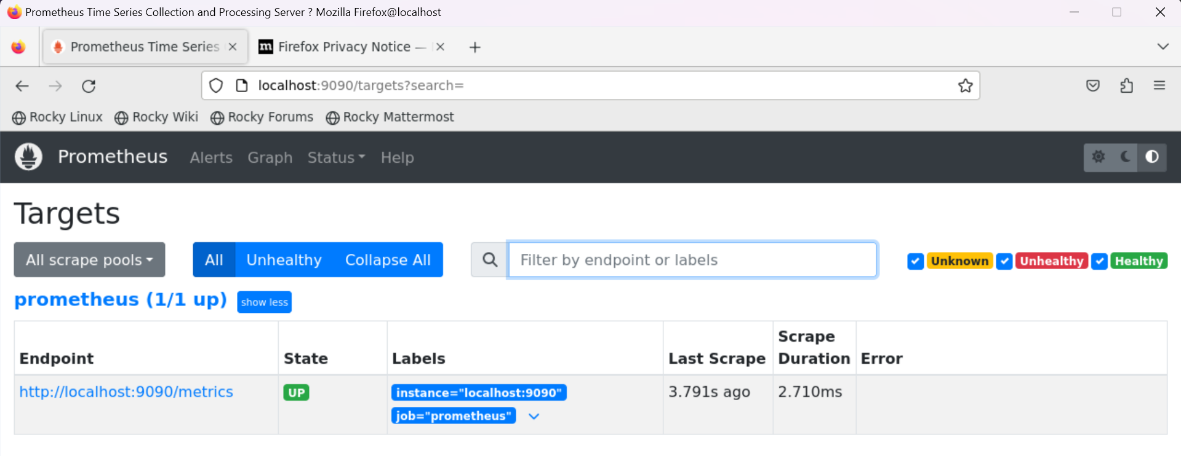Open the http://localhost:9090/metrics endpoint link

(x=126, y=392)
